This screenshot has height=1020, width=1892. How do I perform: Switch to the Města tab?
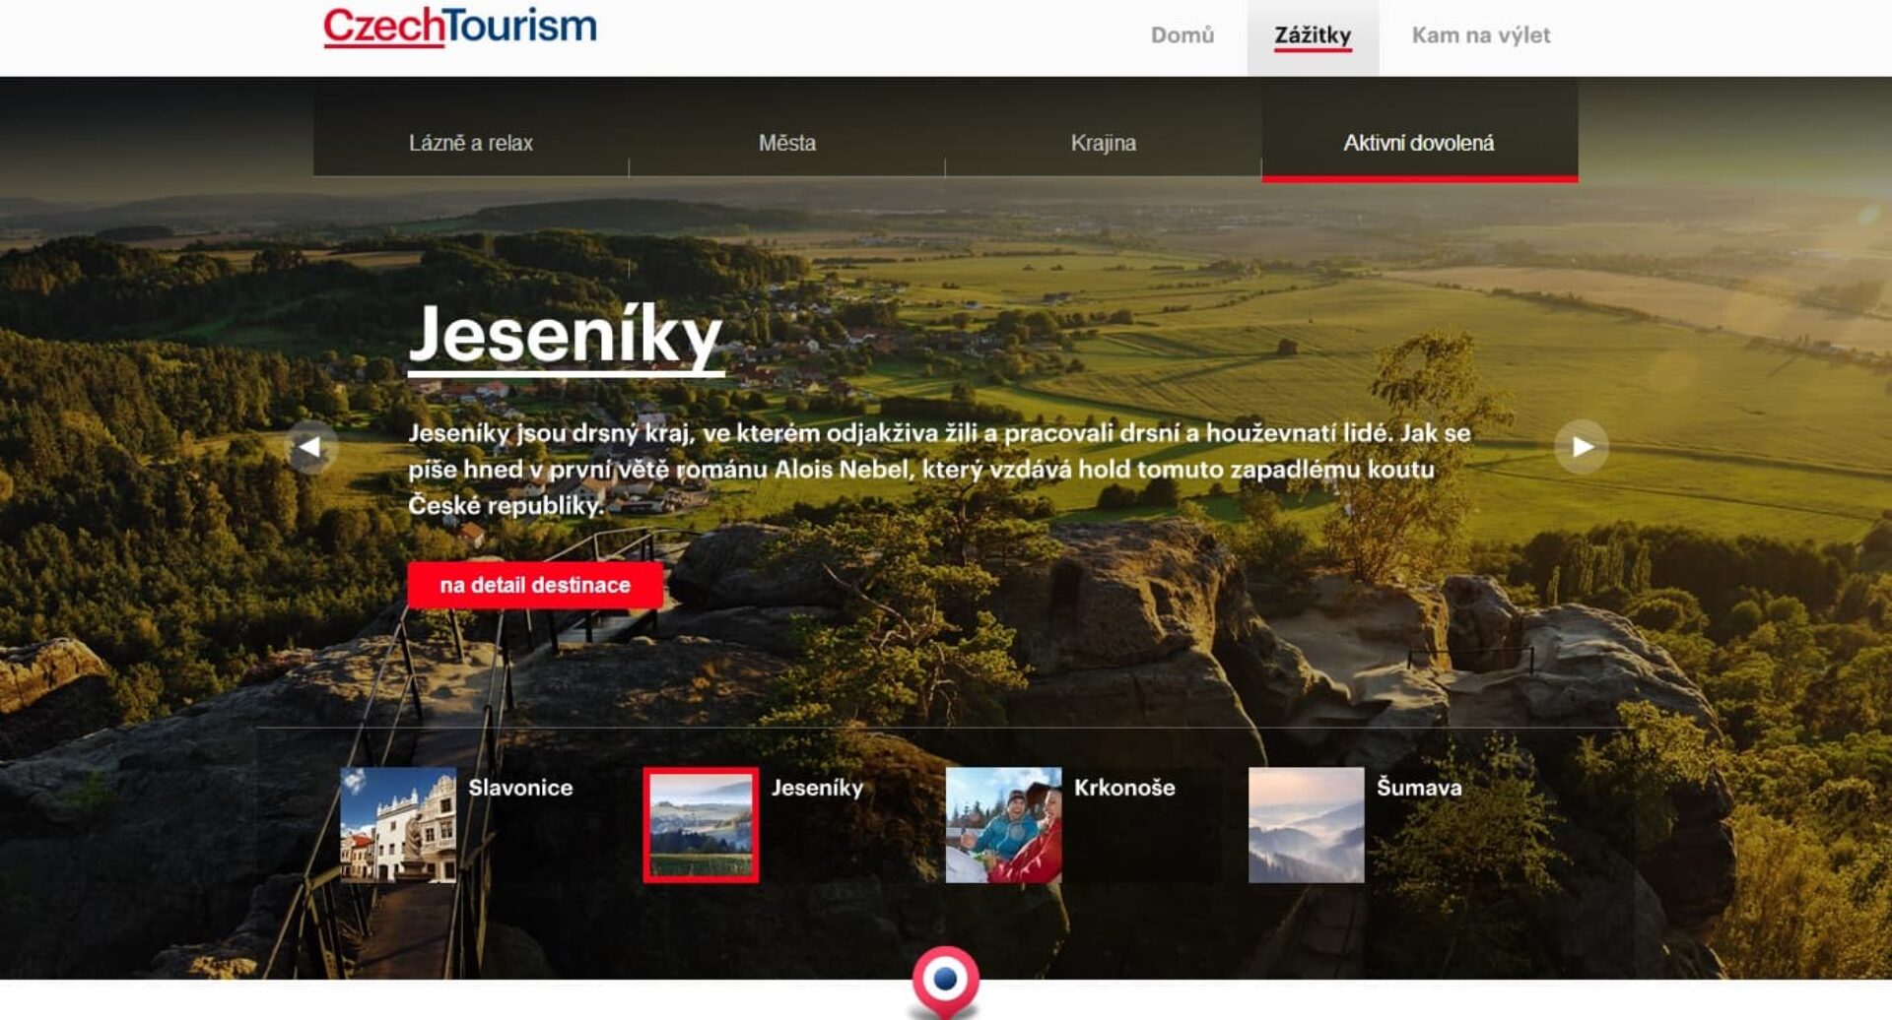[786, 143]
